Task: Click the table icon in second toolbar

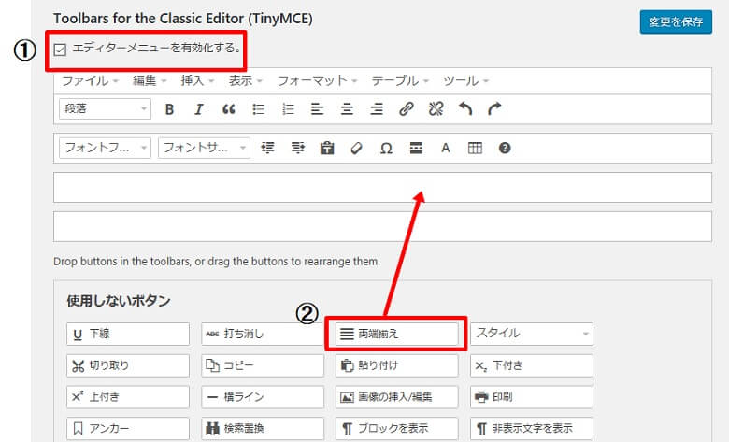Action: (475, 148)
